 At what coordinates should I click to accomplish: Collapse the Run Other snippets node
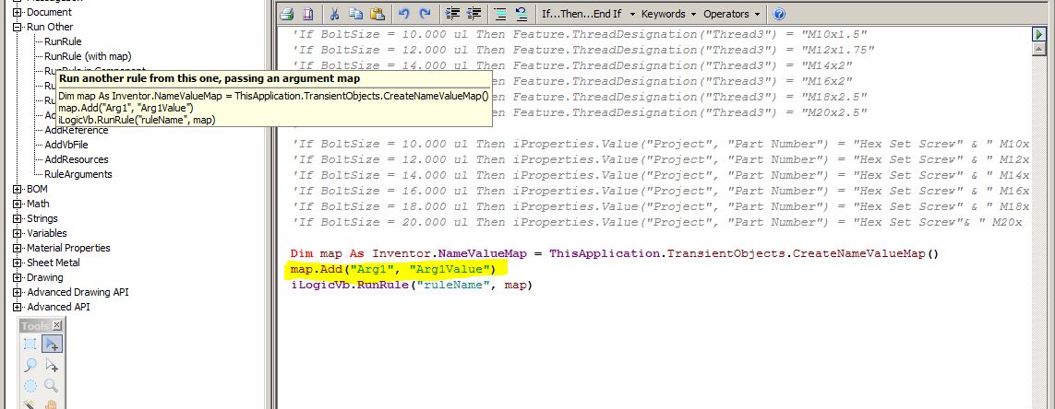18,27
